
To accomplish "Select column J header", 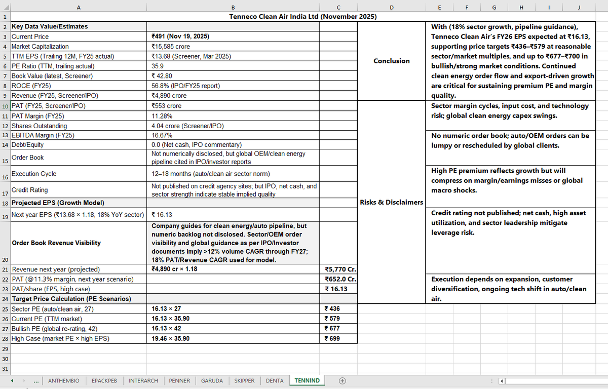I will pos(579,7).
